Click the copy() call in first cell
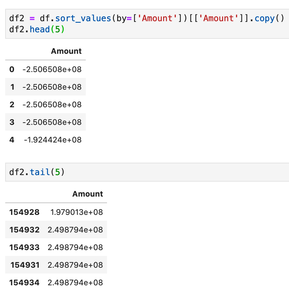289x298 pixels. (x=269, y=19)
